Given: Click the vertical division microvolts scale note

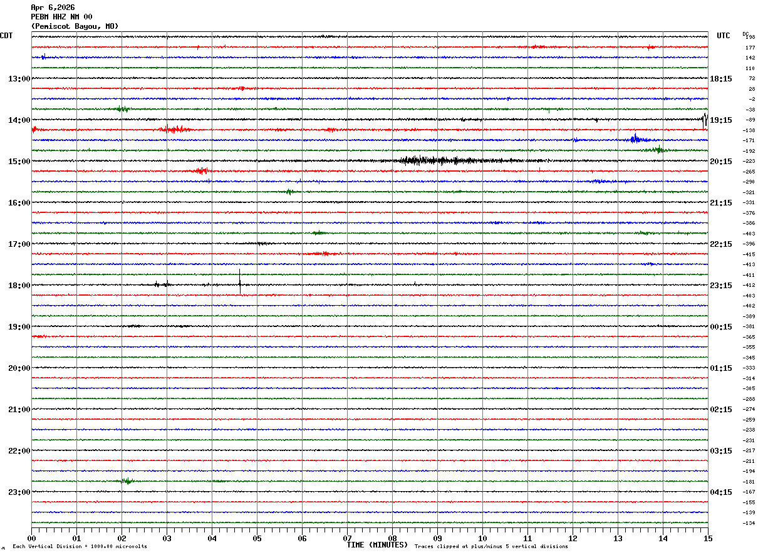Looking at the screenshot, I should [x=80, y=546].
